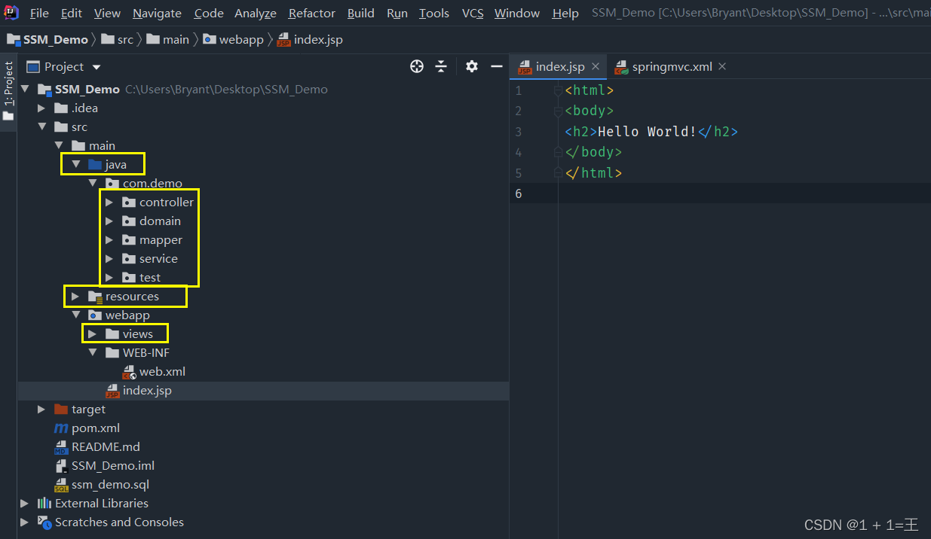Close the springmvc.xml editor tab
This screenshot has height=539, width=931.
pyautogui.click(x=722, y=66)
